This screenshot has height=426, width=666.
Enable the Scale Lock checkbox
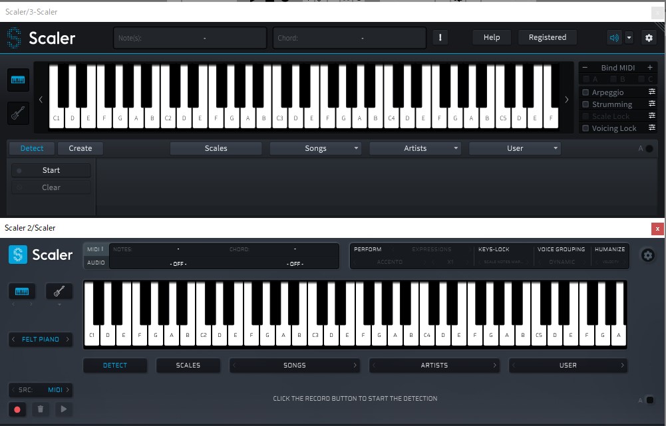click(585, 116)
